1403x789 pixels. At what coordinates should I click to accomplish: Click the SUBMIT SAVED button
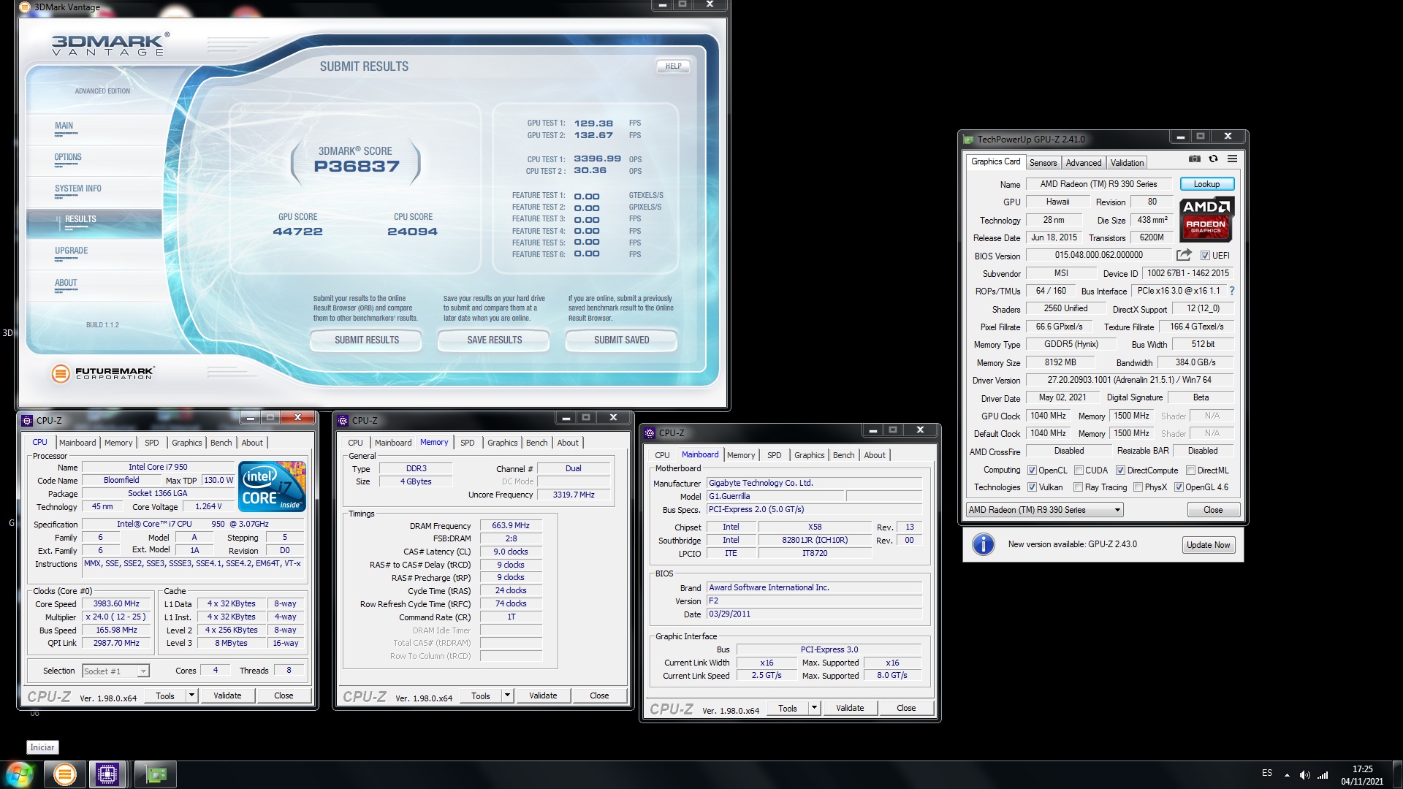coord(621,340)
